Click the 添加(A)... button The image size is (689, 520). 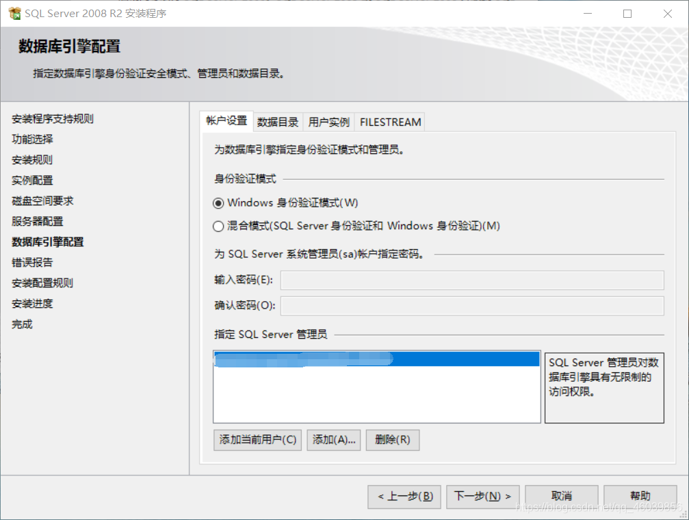click(333, 440)
